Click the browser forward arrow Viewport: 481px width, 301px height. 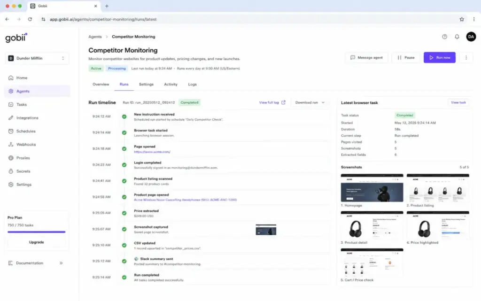(x=19, y=19)
